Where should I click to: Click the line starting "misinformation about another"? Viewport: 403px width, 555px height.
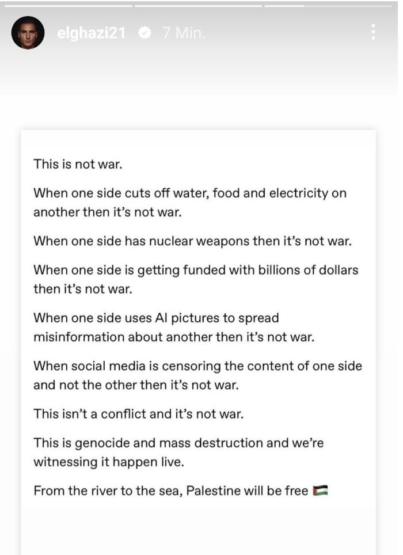(x=174, y=337)
